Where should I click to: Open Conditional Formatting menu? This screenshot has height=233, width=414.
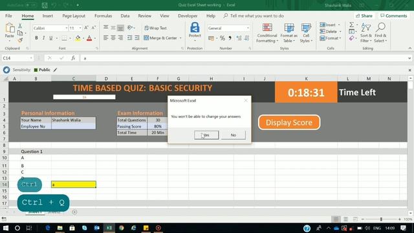[267, 33]
